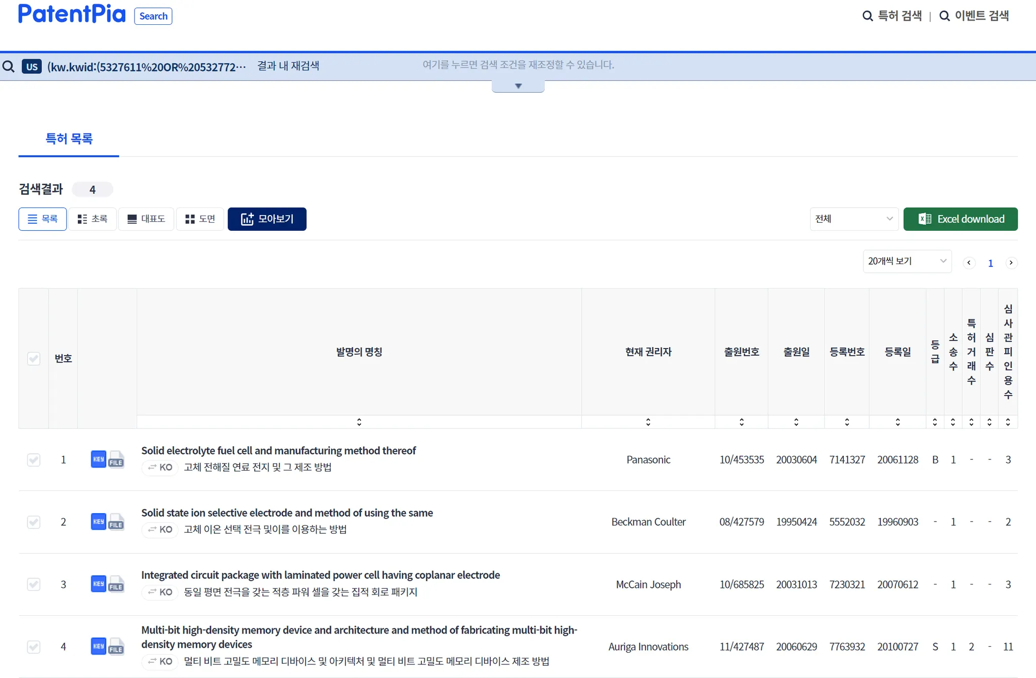Click sort arrows under 발명의 명칭 column

(359, 422)
